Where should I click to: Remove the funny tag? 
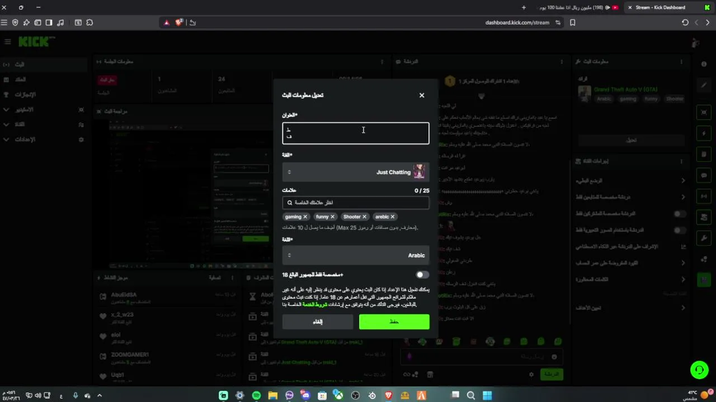332,217
